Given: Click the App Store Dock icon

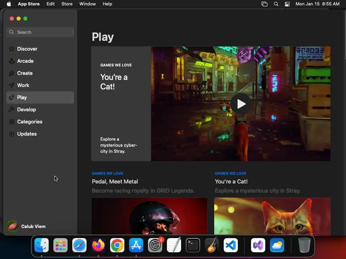Looking at the screenshot, I should [136, 245].
